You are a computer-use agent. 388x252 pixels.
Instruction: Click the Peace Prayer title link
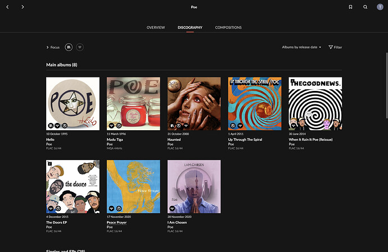pyautogui.click(x=116, y=222)
